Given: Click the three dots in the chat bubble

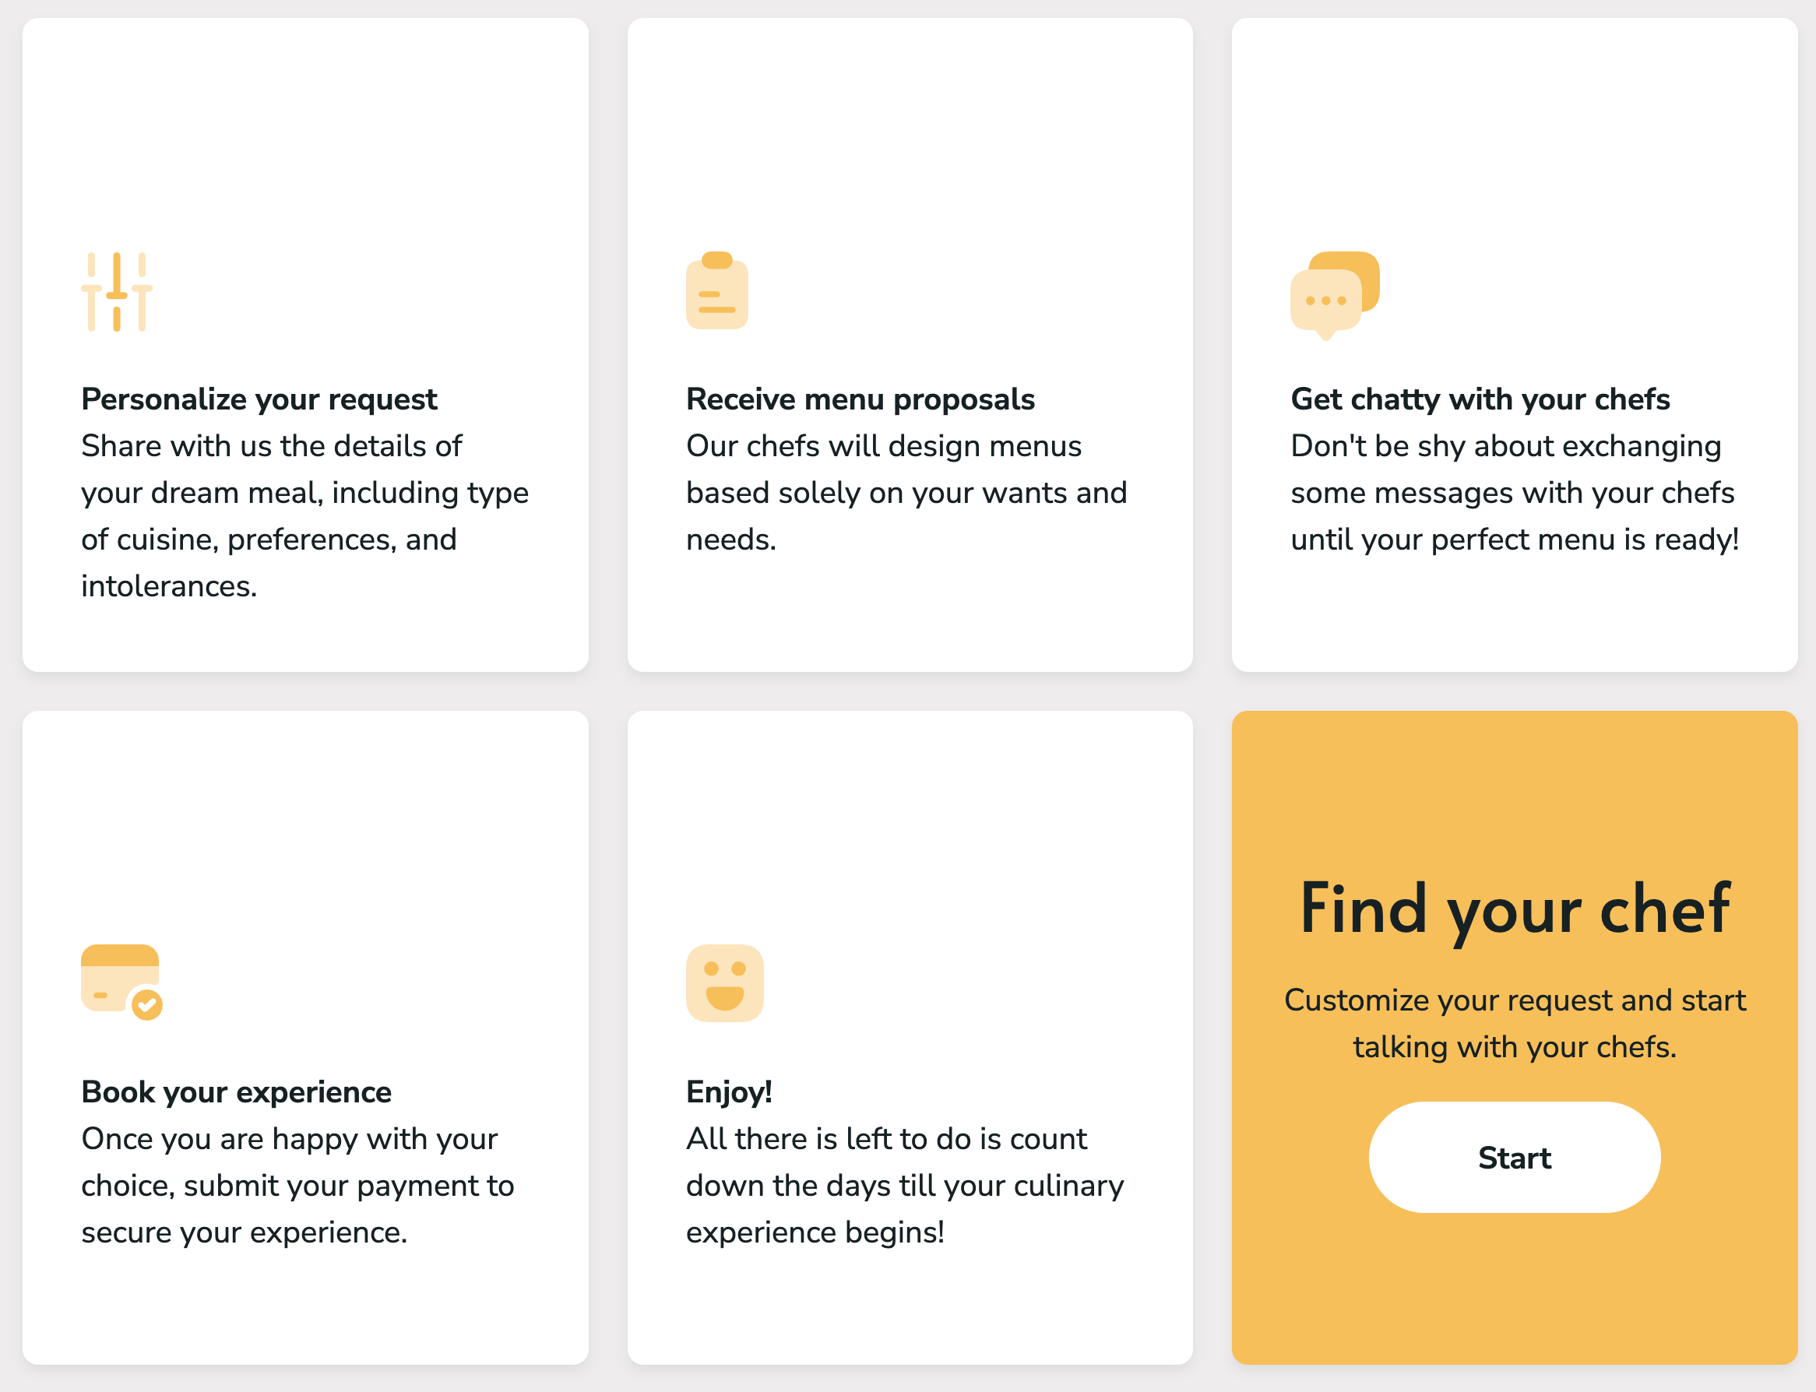Looking at the screenshot, I should (1325, 301).
